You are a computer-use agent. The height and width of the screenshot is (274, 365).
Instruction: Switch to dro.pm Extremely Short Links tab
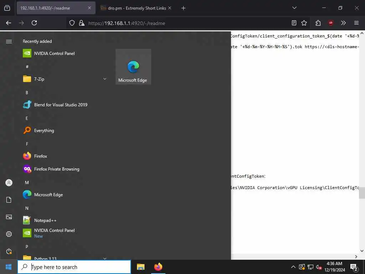coord(136,8)
